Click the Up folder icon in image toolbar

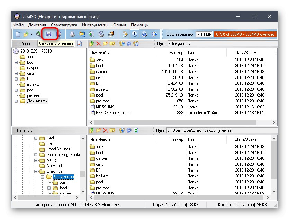(x=92, y=44)
